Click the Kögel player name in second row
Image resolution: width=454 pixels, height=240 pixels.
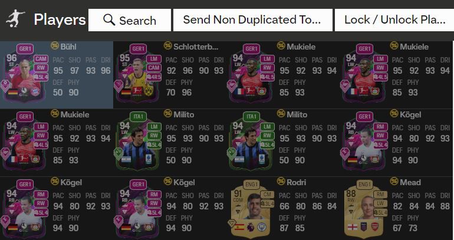point(410,114)
